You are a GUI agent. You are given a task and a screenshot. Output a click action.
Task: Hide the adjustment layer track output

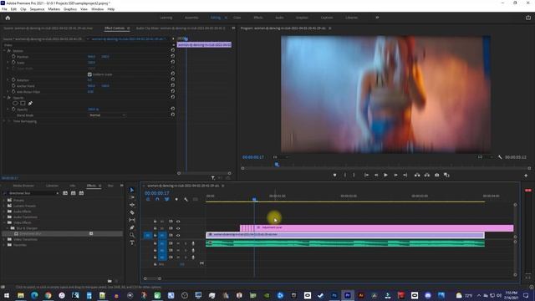(x=178, y=228)
